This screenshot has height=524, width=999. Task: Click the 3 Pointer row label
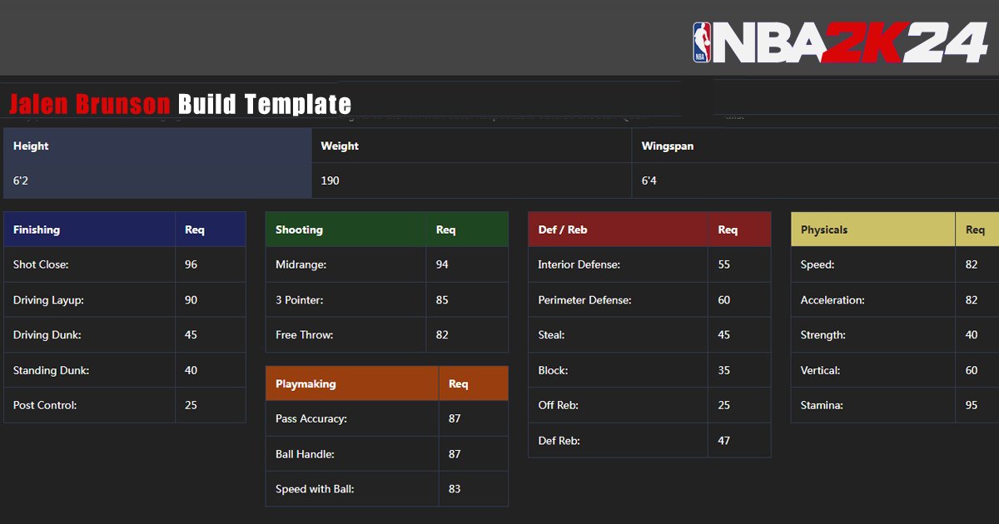(300, 299)
